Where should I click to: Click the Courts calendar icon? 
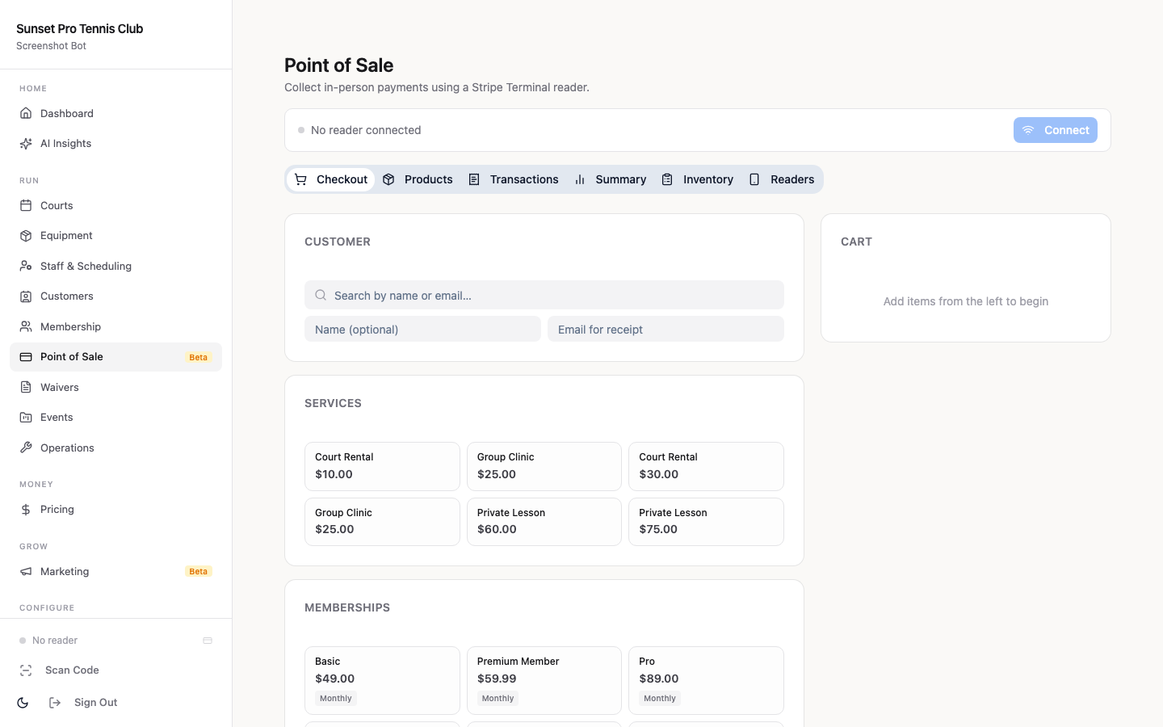pos(26,205)
